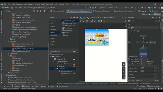Switch to the Split view mode
Screen dimensions: 163x92
coord(151,14)
